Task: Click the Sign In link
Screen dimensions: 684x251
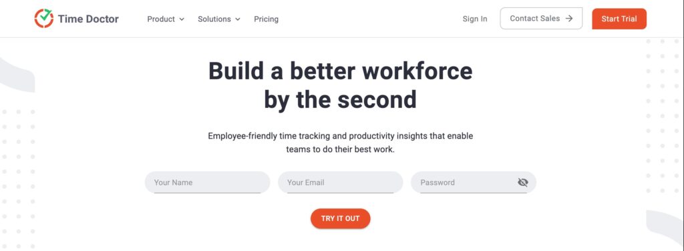Action: (475, 19)
